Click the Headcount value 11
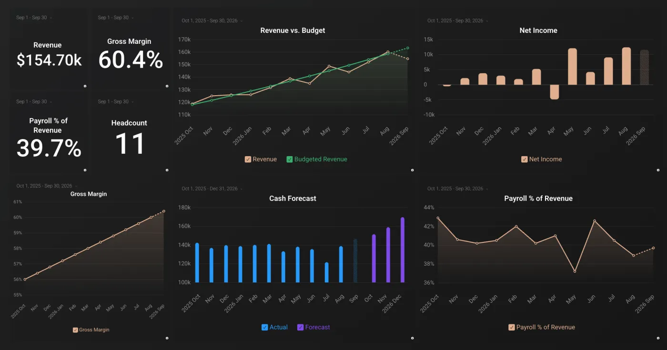This screenshot has height=350, width=667. pyautogui.click(x=130, y=144)
